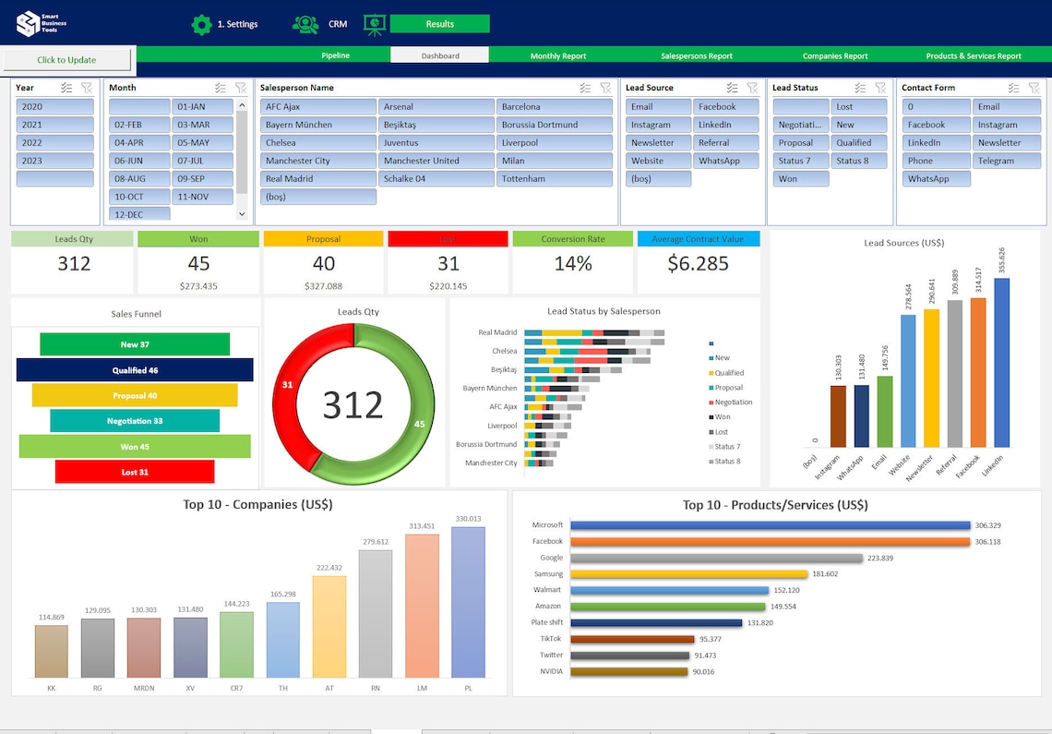
Task: Click the Month slicer up chevron
Action: 243,107
